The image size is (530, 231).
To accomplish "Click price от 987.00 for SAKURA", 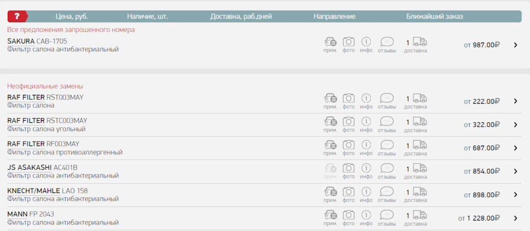I will click(482, 45).
